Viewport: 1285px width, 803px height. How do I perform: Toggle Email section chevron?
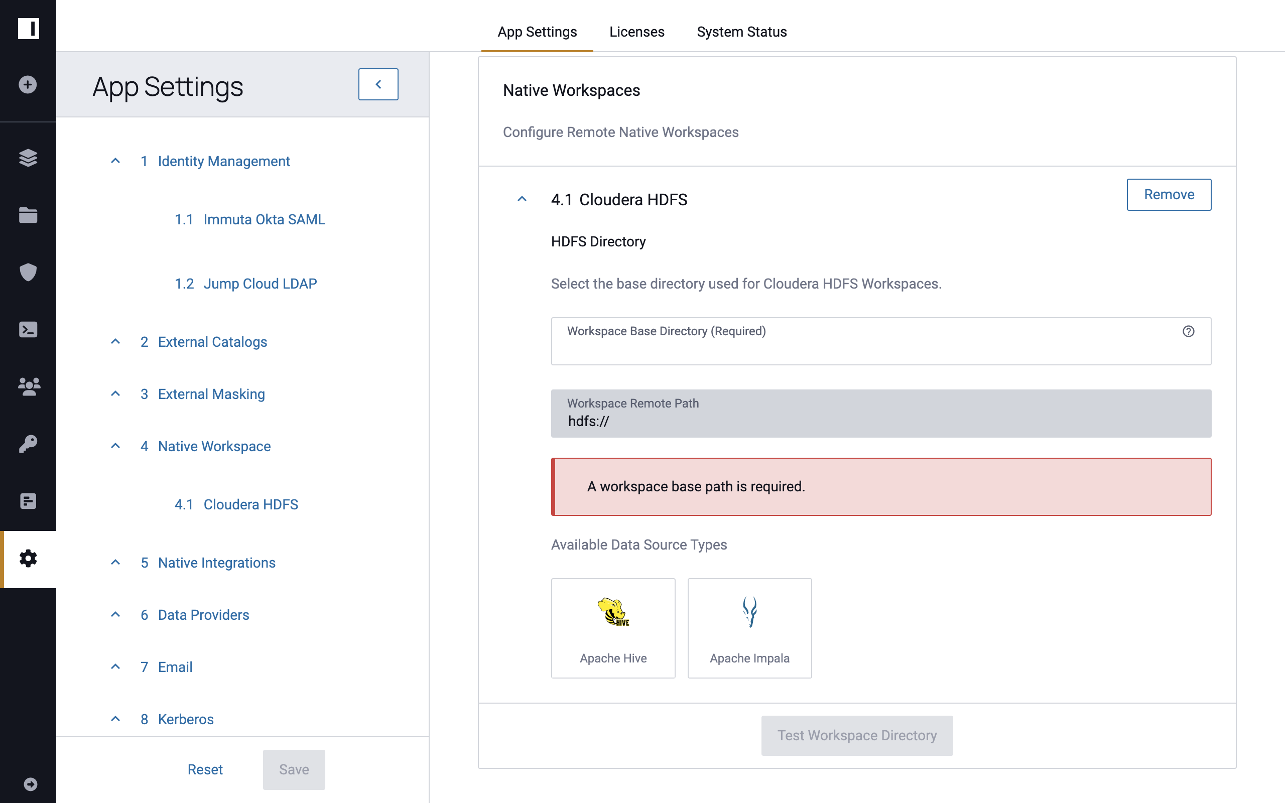click(115, 666)
